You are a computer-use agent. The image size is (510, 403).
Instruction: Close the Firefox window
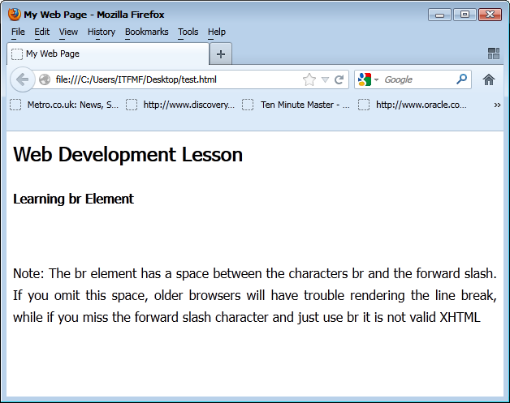tap(490, 15)
